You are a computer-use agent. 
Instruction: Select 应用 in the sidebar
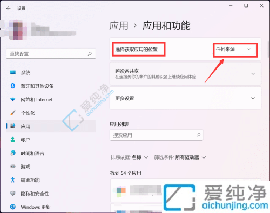(x=51, y=126)
